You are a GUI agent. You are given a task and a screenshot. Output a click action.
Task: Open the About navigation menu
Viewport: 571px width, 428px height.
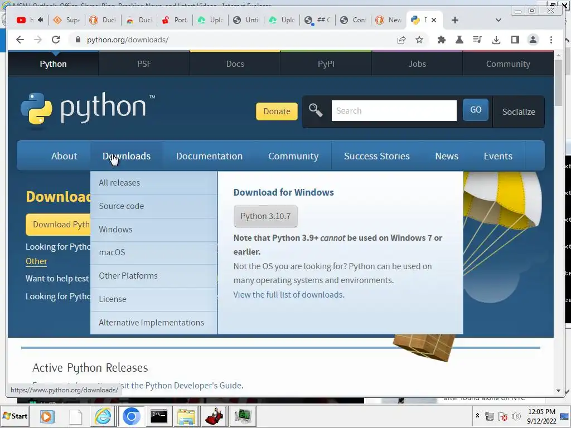[x=64, y=156]
